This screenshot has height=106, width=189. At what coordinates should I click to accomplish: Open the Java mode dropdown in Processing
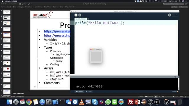(x=175, y=15)
